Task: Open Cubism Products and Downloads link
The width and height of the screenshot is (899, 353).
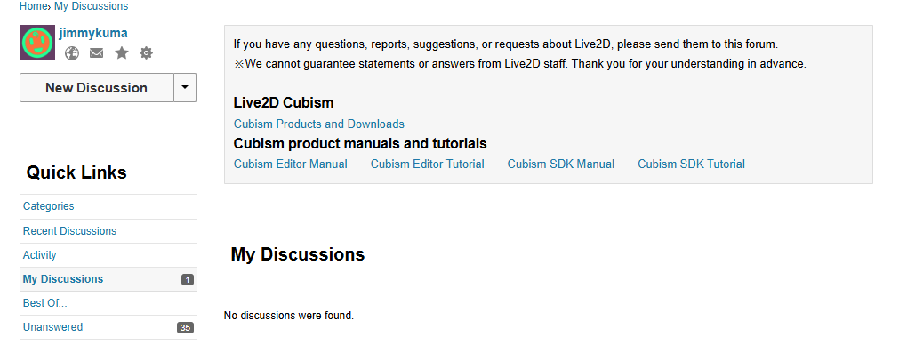Action: click(x=318, y=124)
